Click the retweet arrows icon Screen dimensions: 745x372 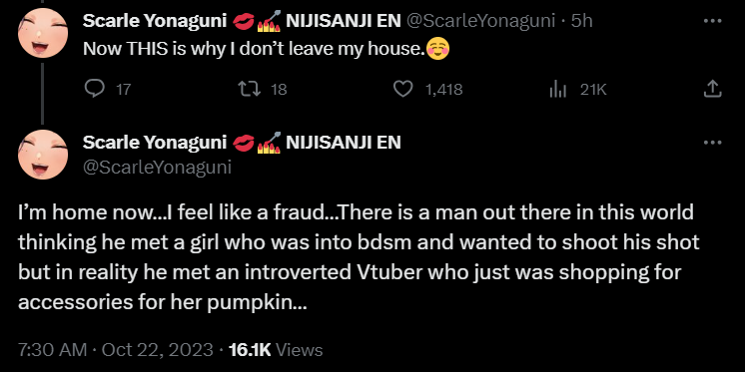tap(250, 89)
